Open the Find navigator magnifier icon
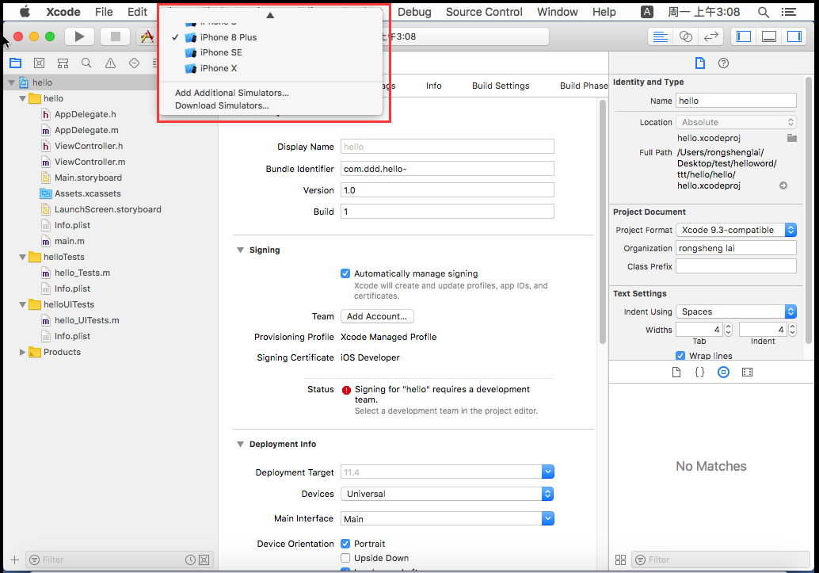819x573 pixels. click(86, 63)
